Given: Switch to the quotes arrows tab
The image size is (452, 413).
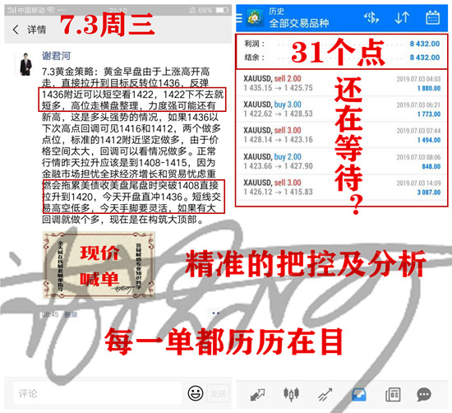Looking at the screenshot, I should 257,394.
